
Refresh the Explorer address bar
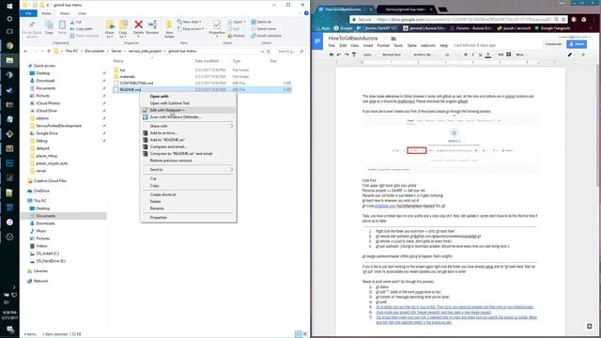pos(269,51)
